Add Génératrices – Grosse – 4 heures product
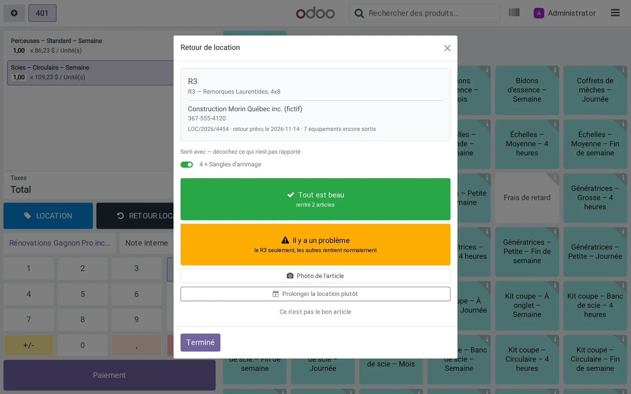631x394 pixels. tap(595, 198)
